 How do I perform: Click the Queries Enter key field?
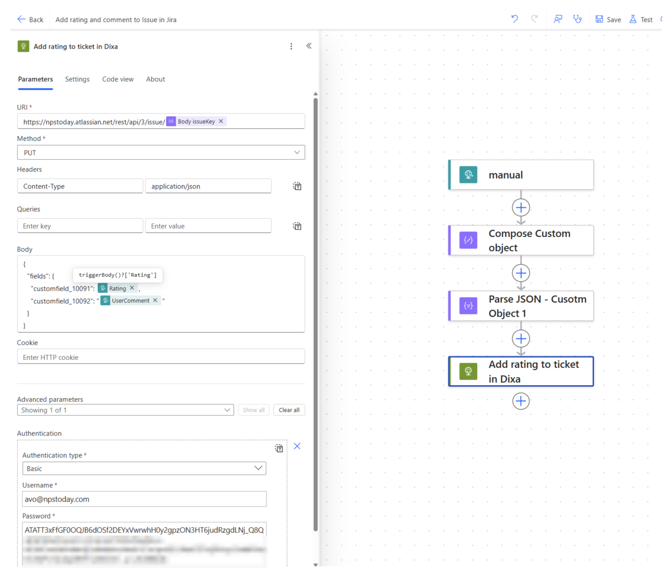click(x=80, y=226)
